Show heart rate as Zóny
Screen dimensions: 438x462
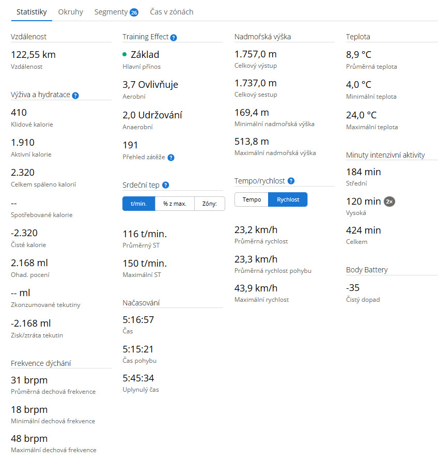coord(210,204)
